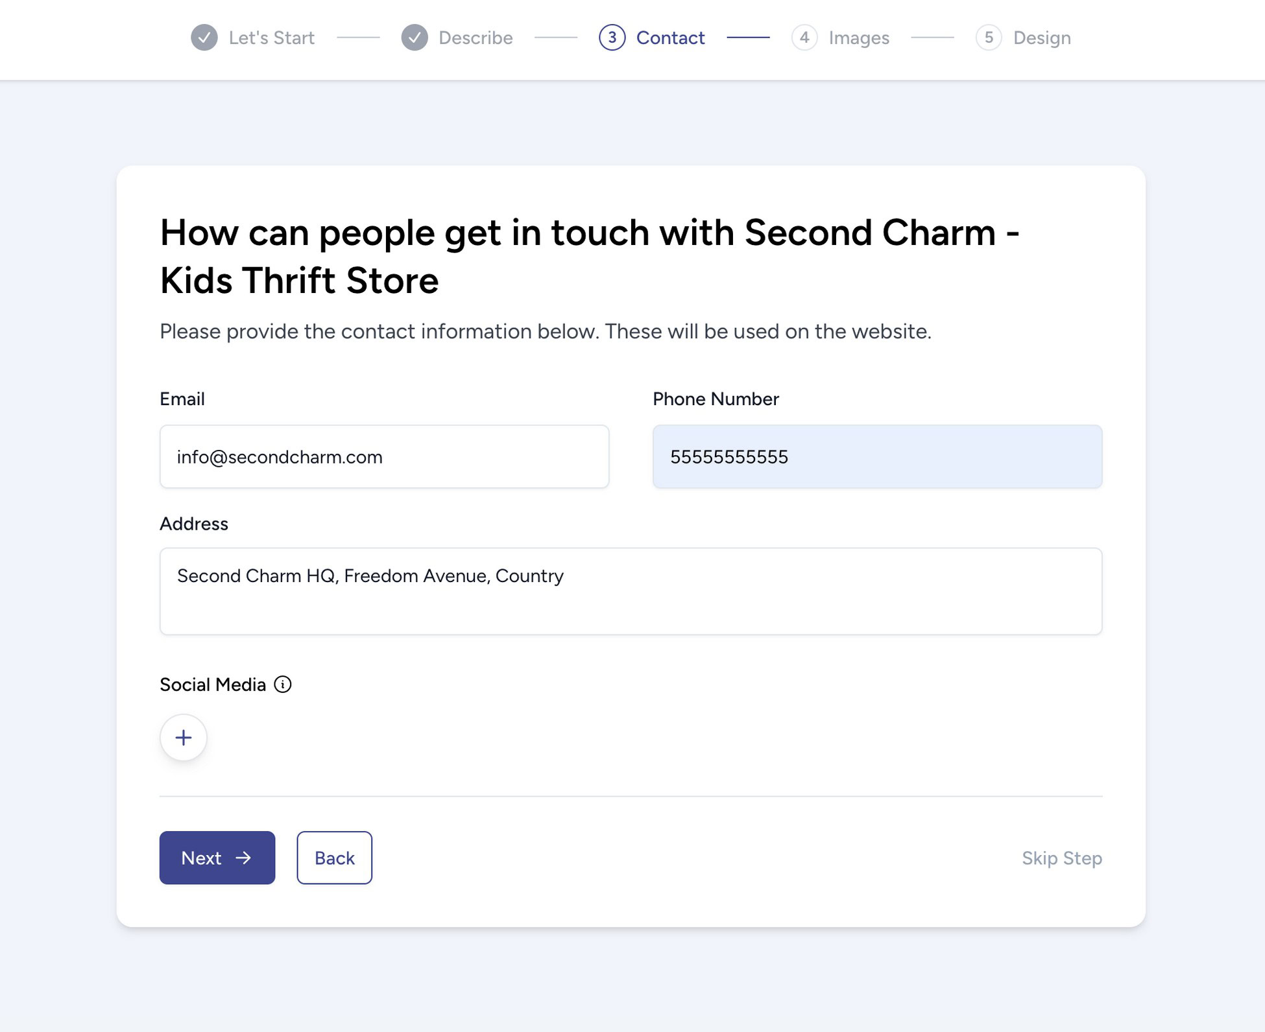The width and height of the screenshot is (1265, 1032).
Task: Switch to the "Let's Start" step
Action: [271, 38]
